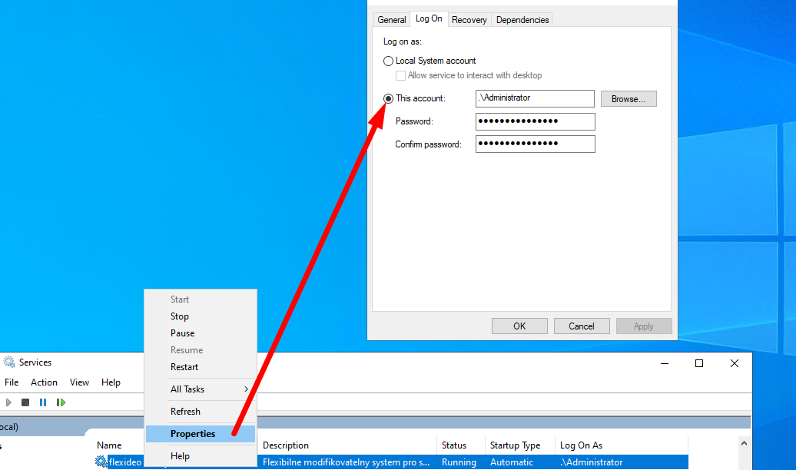
Task: Click the Restart Service toolbar icon
Action: point(61,402)
